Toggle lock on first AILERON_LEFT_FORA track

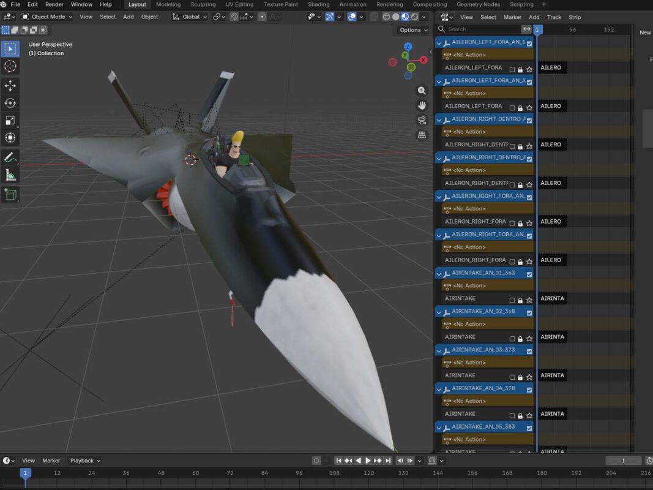click(520, 70)
